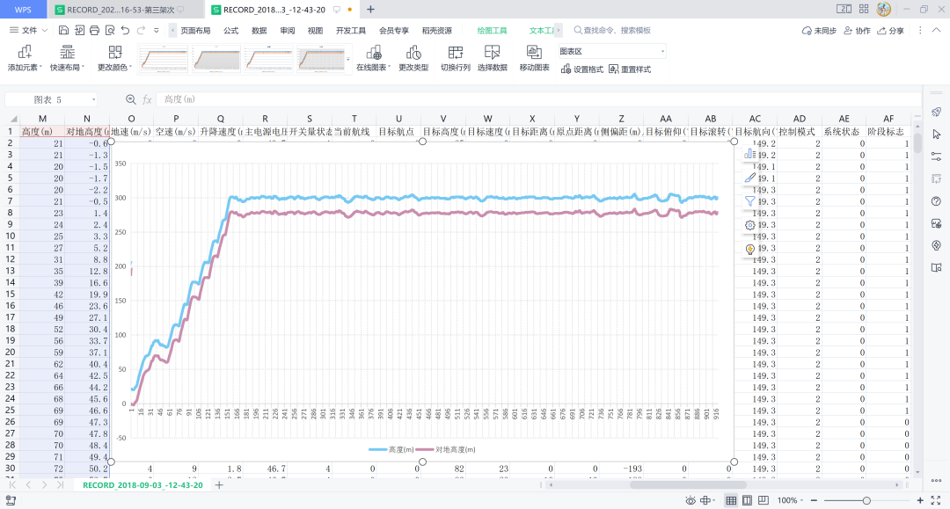Viewport: 950px width, 509px height.
Task: Click the Set Format (设置格式) button
Action: (x=583, y=69)
